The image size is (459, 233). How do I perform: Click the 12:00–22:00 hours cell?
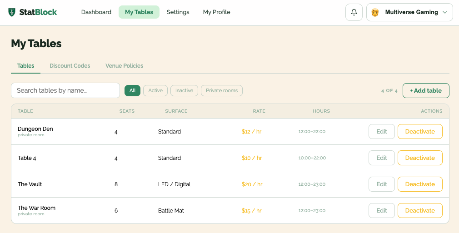coord(312,132)
